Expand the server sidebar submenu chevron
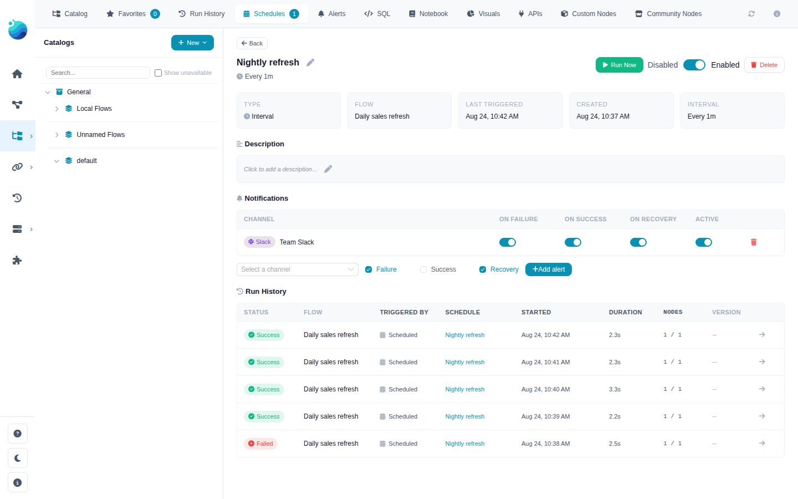This screenshot has height=499, width=798. (x=31, y=229)
